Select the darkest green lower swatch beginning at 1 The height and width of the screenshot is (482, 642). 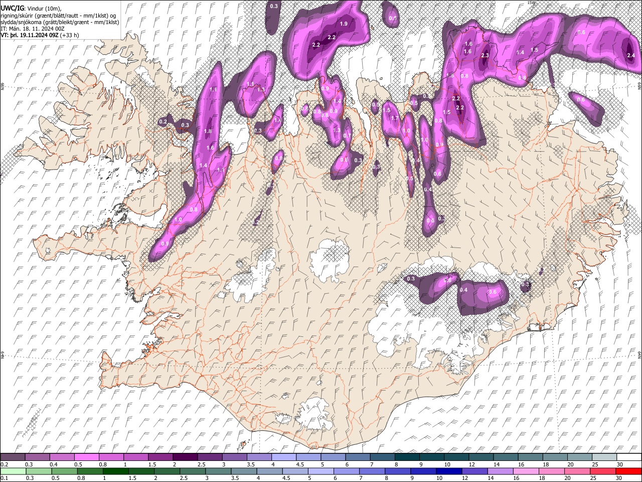116,471
